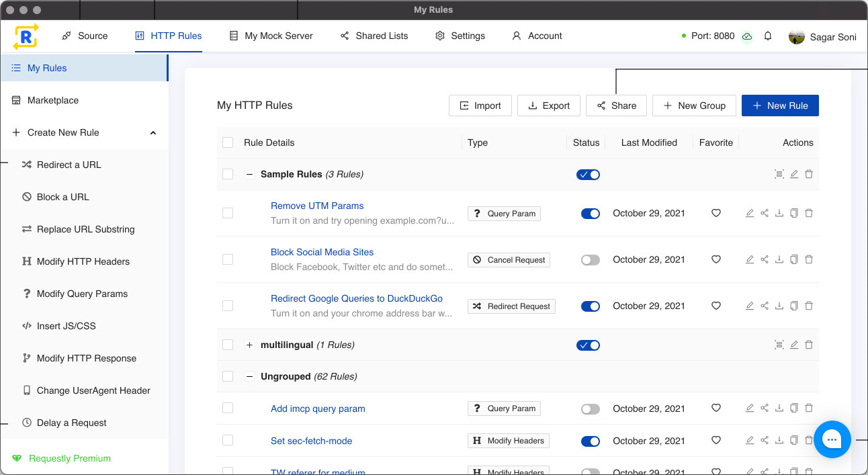This screenshot has width=868, height=475.
Task: Edit the Remove UTM Params rule
Action: point(750,213)
